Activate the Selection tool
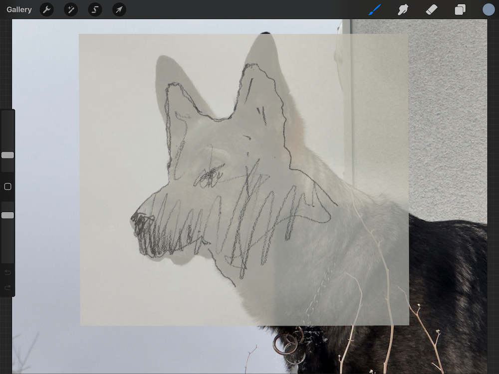 95,9
